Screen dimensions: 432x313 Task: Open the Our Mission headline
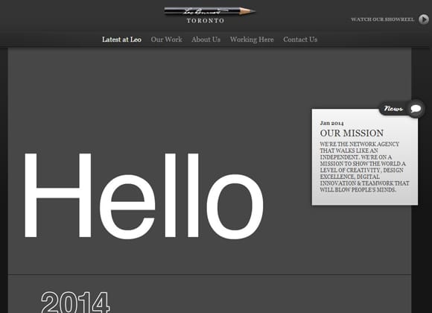(352, 133)
